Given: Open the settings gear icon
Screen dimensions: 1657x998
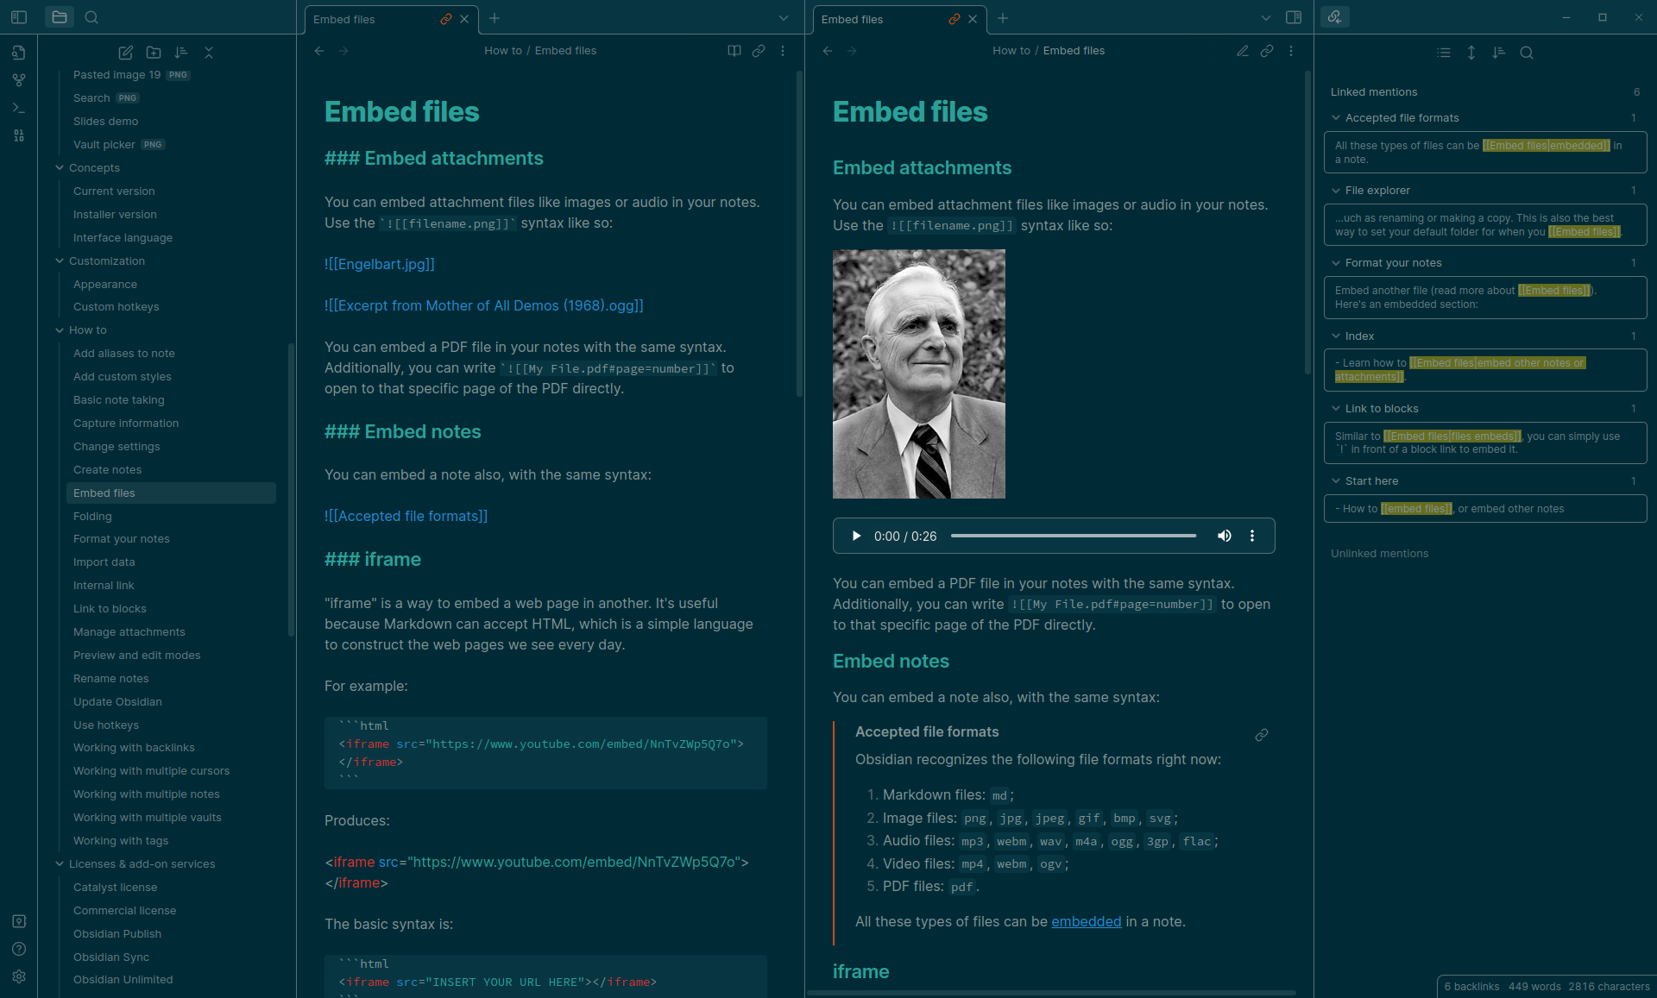Looking at the screenshot, I should coord(19,976).
